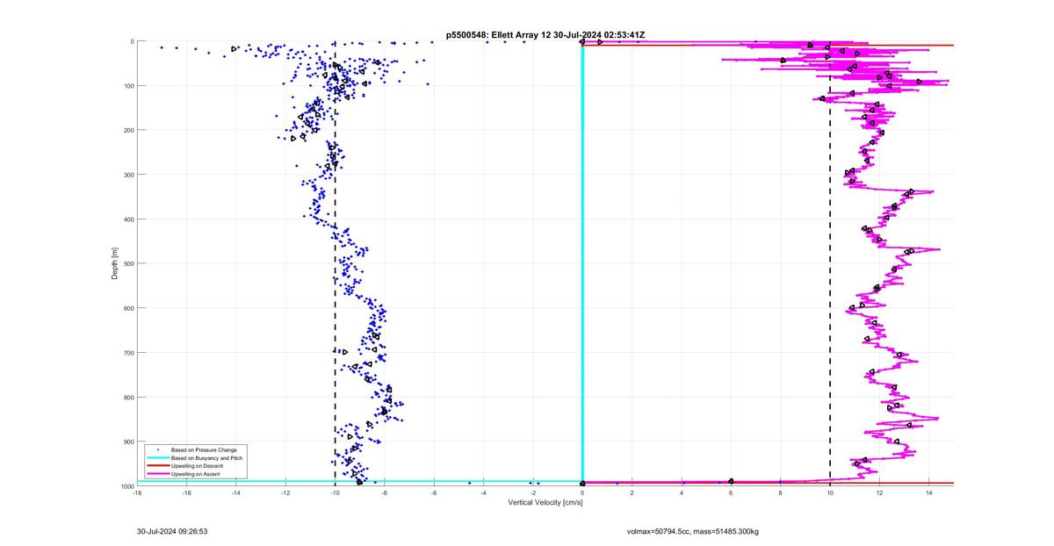
Task: Click the timestamp '30-Jul-2024 09:26:53' footer
Action: (172, 531)
